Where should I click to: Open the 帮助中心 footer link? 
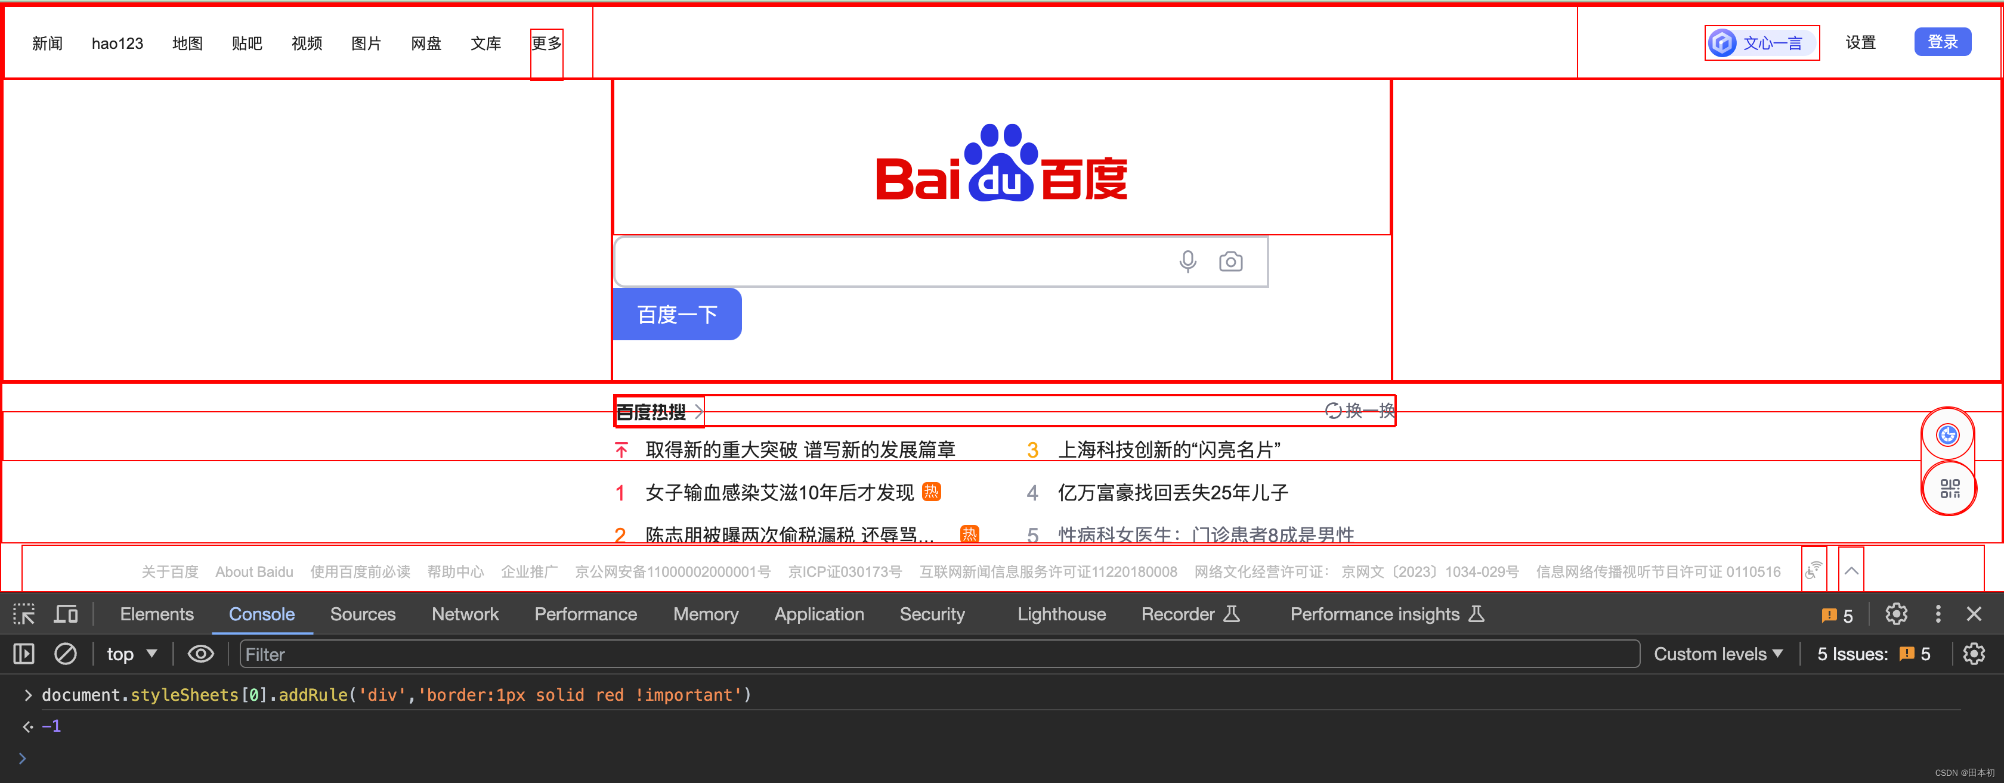tap(455, 571)
